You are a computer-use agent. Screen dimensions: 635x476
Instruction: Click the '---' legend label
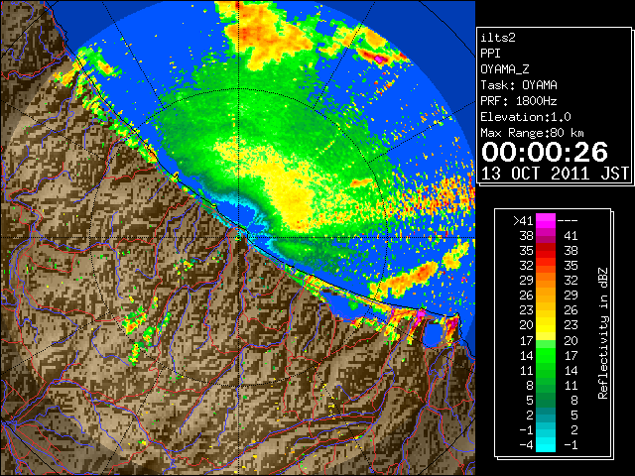(568, 220)
